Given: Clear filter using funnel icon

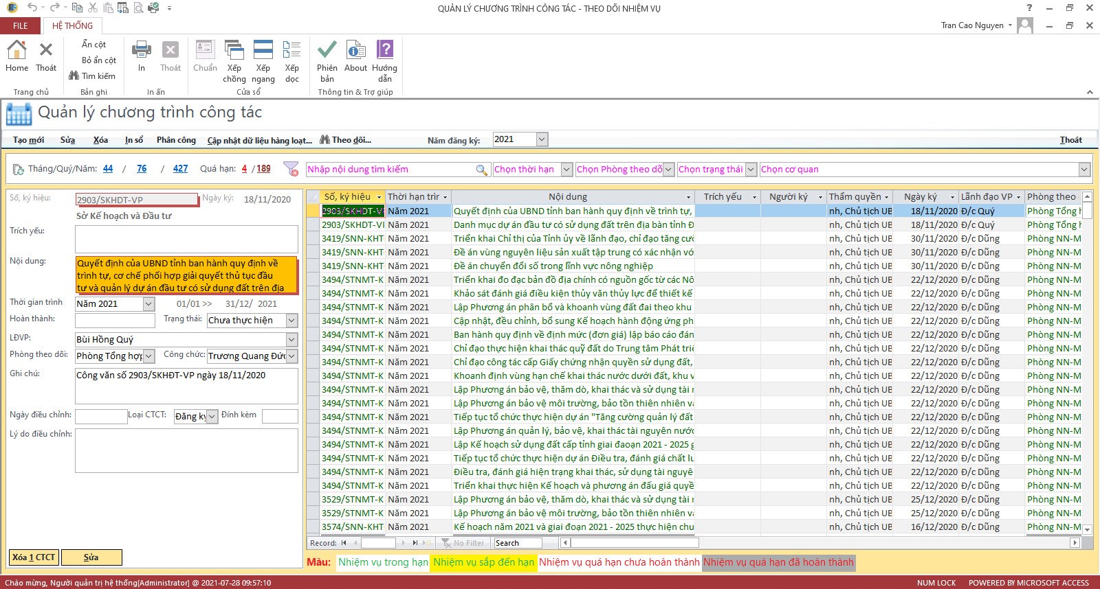Looking at the screenshot, I should [x=291, y=169].
